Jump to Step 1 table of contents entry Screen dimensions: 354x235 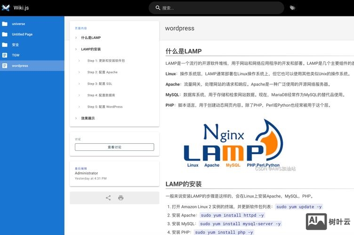coord(106,61)
